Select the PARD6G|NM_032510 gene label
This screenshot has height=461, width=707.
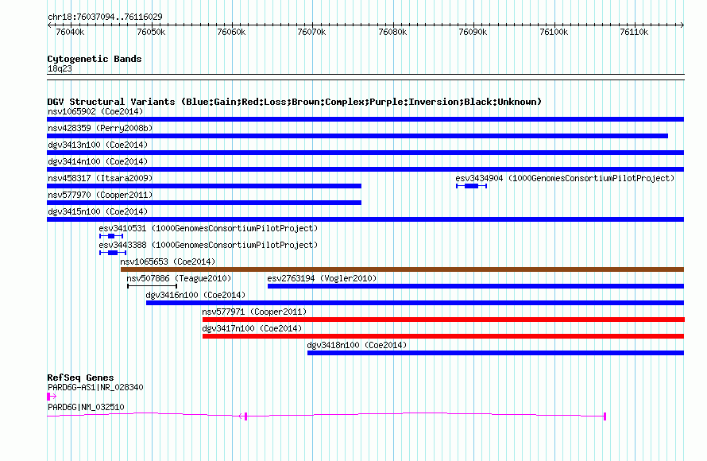click(x=86, y=407)
